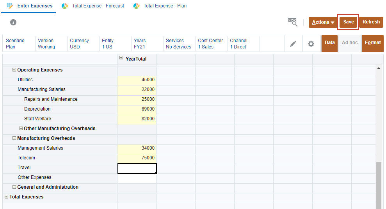Open the Services No Services selector

180,44
